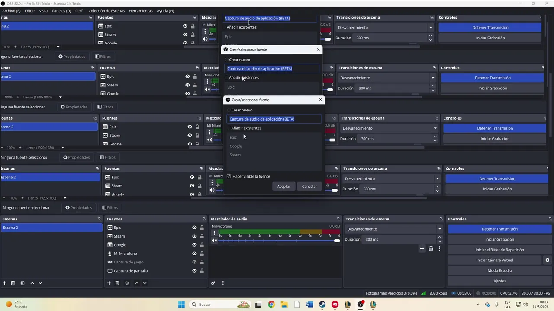Click Cancelar in the source dialog
Viewport: 554px width, 311px height.
309,186
